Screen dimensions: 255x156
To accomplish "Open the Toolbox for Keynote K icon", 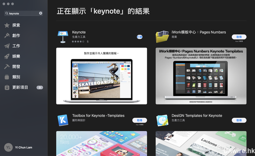I will tap(63, 120).
